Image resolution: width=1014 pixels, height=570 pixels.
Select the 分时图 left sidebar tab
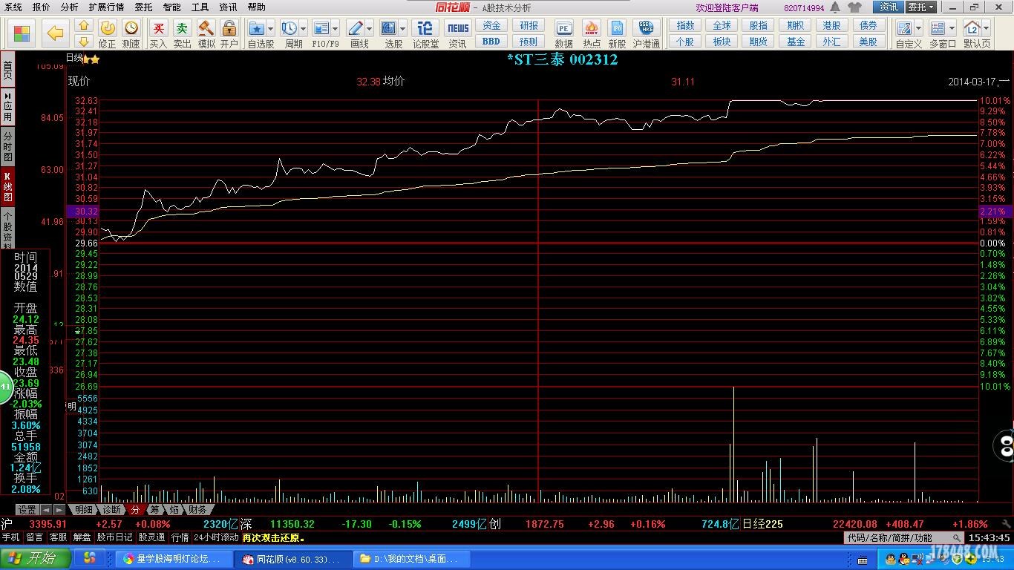coord(7,147)
